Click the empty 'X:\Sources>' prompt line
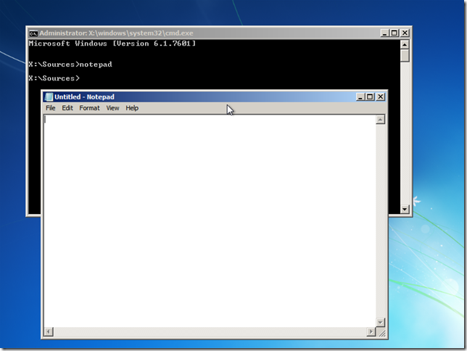The image size is (467, 351). coord(54,78)
